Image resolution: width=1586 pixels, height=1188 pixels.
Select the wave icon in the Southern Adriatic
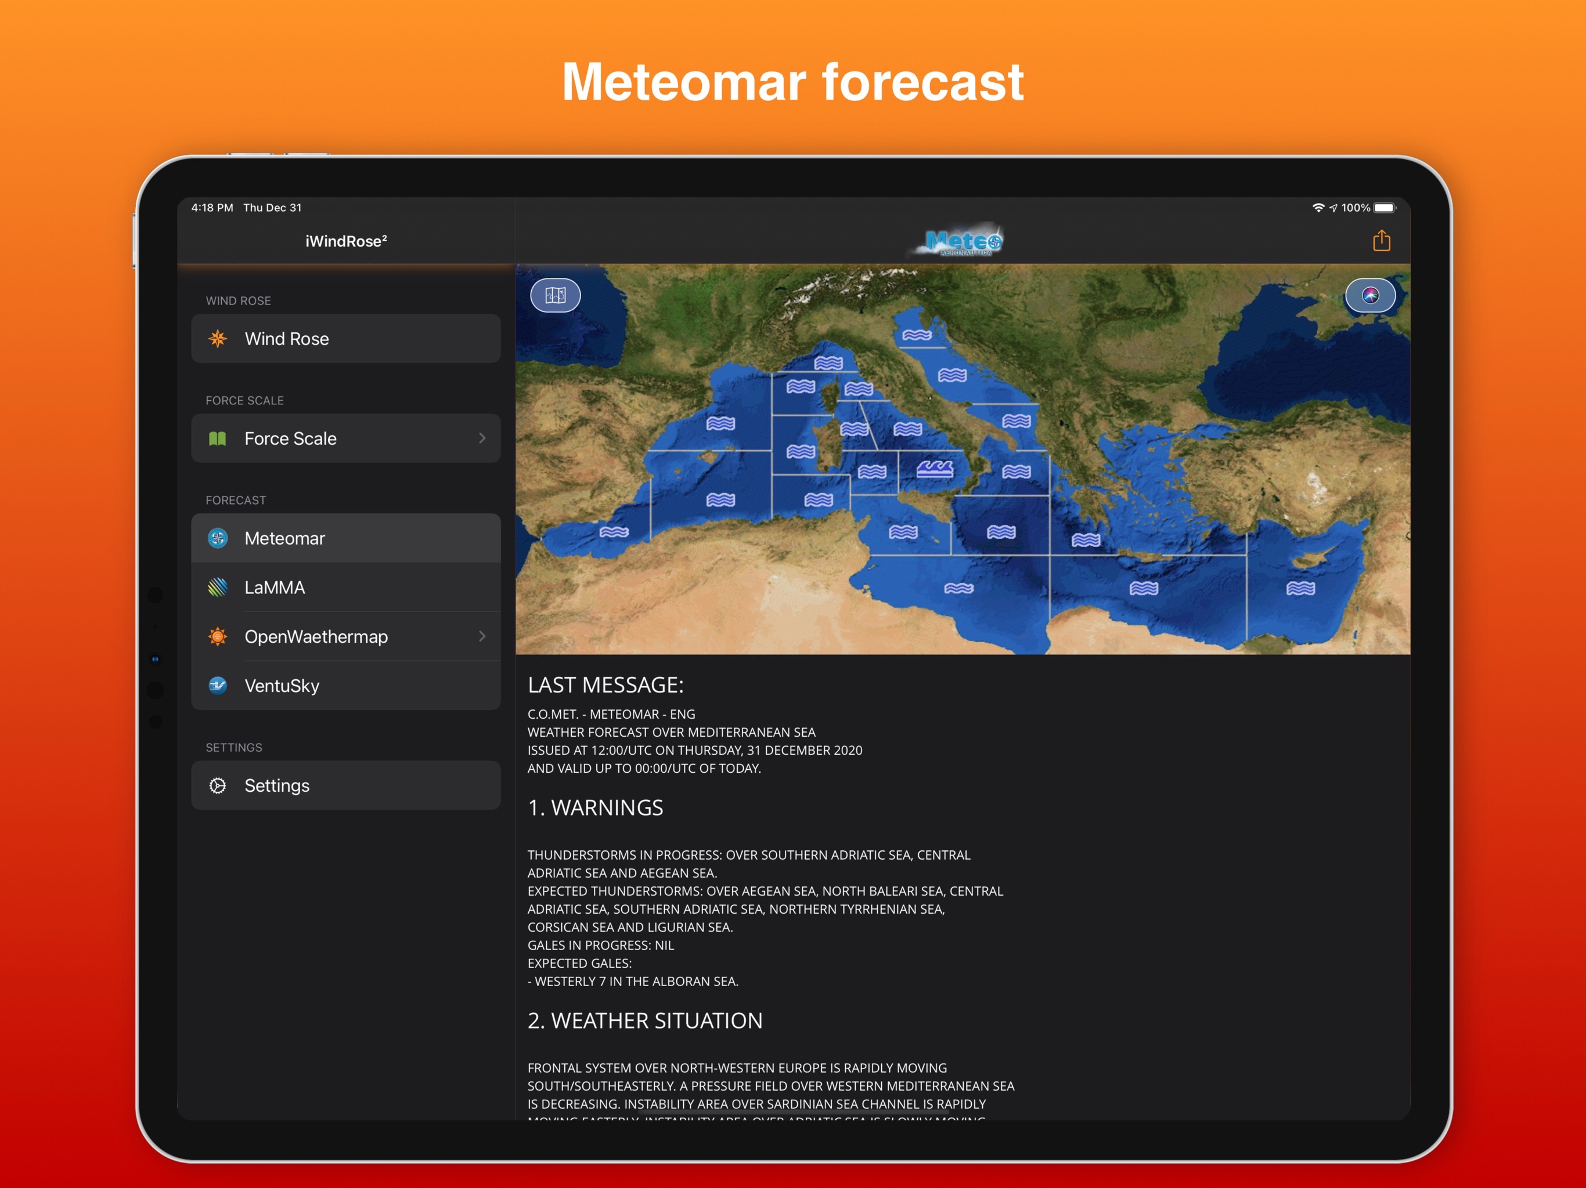tap(1017, 421)
